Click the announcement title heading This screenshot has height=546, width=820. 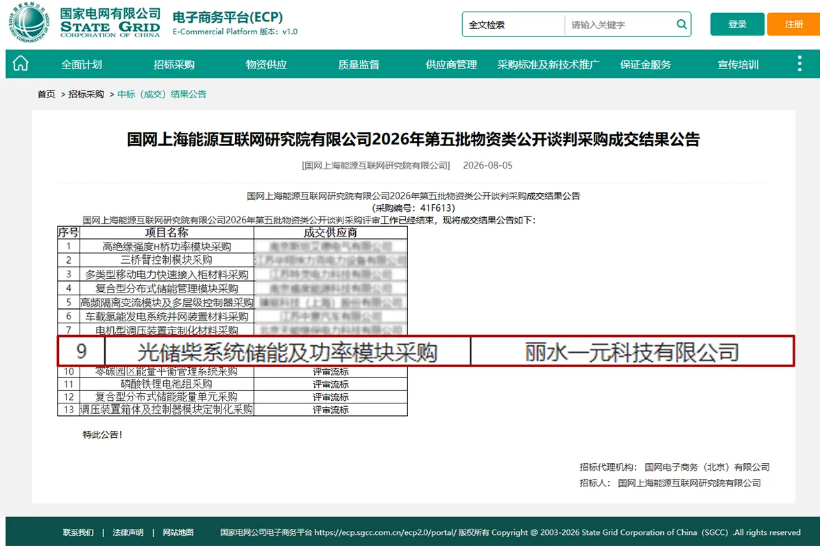point(413,139)
